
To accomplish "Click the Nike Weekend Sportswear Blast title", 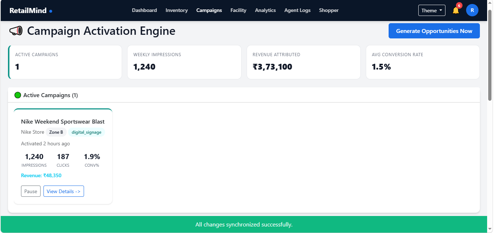I will pos(63,122).
